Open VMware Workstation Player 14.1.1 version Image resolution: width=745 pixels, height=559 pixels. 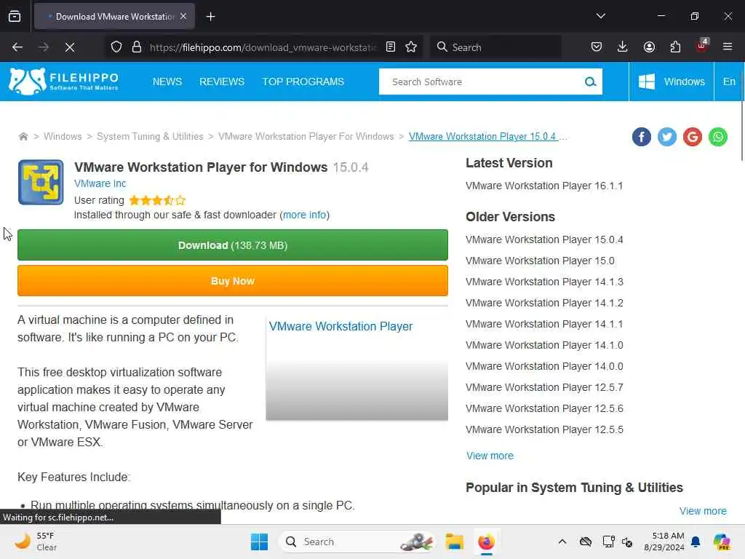(x=544, y=324)
